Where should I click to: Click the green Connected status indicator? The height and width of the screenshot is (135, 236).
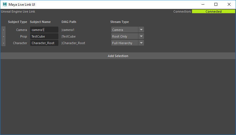pos(213,11)
